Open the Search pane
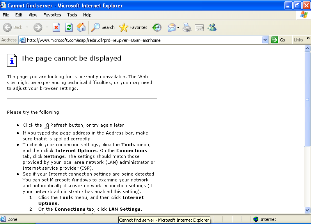Viewport: 311px width, 224px height. tap(103, 27)
